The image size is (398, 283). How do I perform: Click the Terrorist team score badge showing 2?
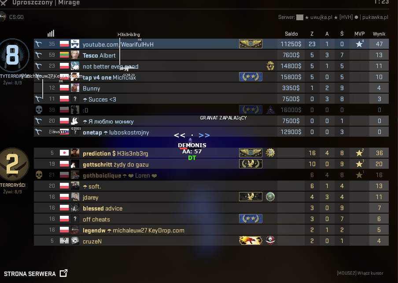14,164
